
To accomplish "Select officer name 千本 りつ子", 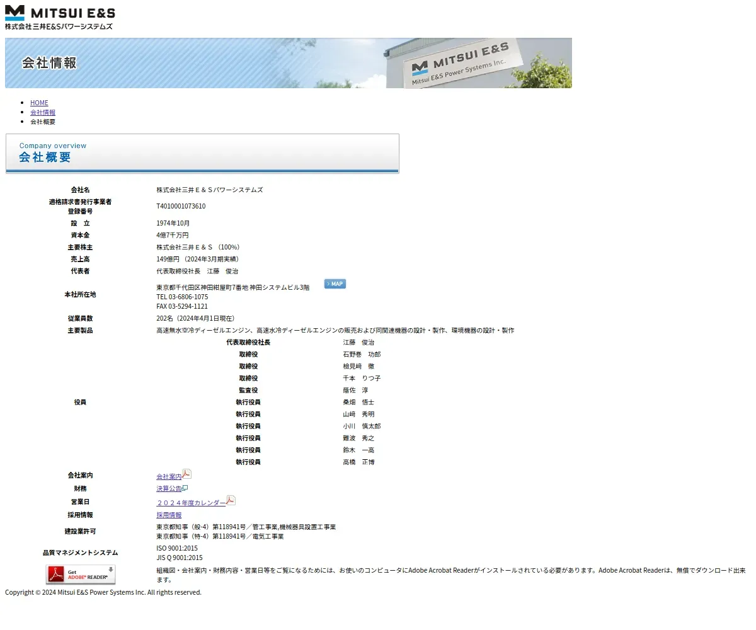I will [362, 378].
